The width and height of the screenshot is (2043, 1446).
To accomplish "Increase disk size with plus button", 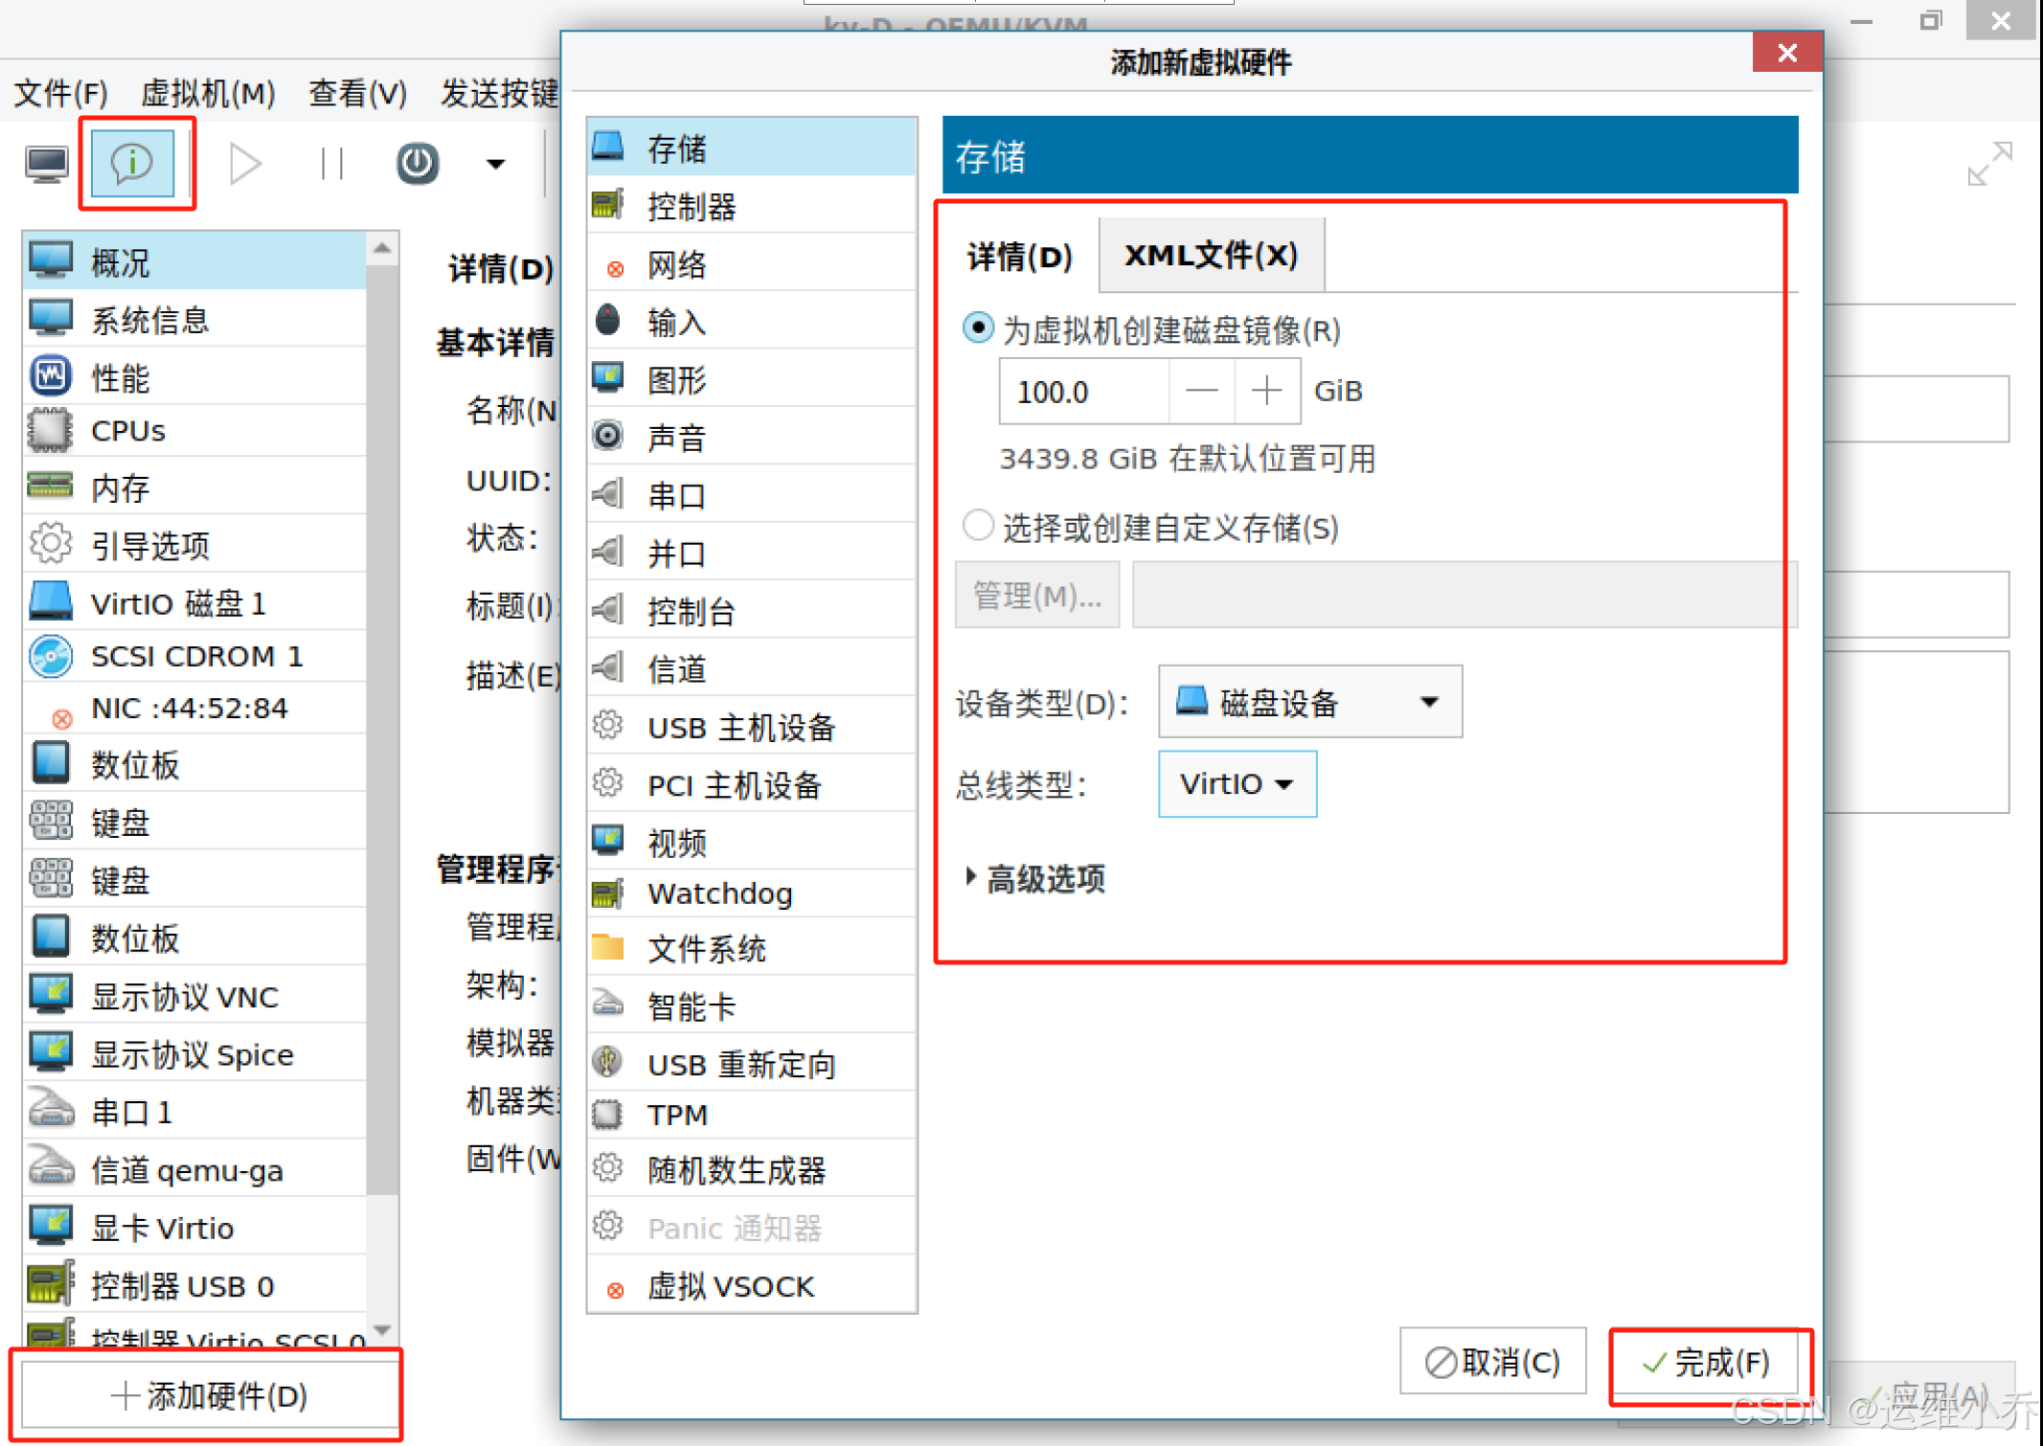I will (1266, 391).
